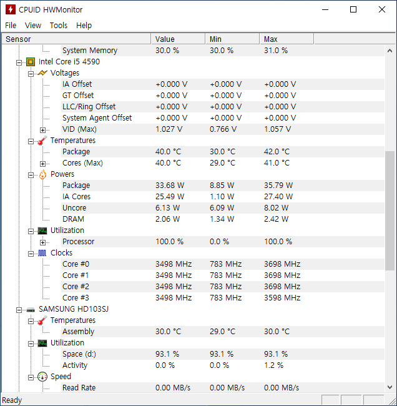
Task: Maximize the HWMonitor window
Action: [x=353, y=9]
